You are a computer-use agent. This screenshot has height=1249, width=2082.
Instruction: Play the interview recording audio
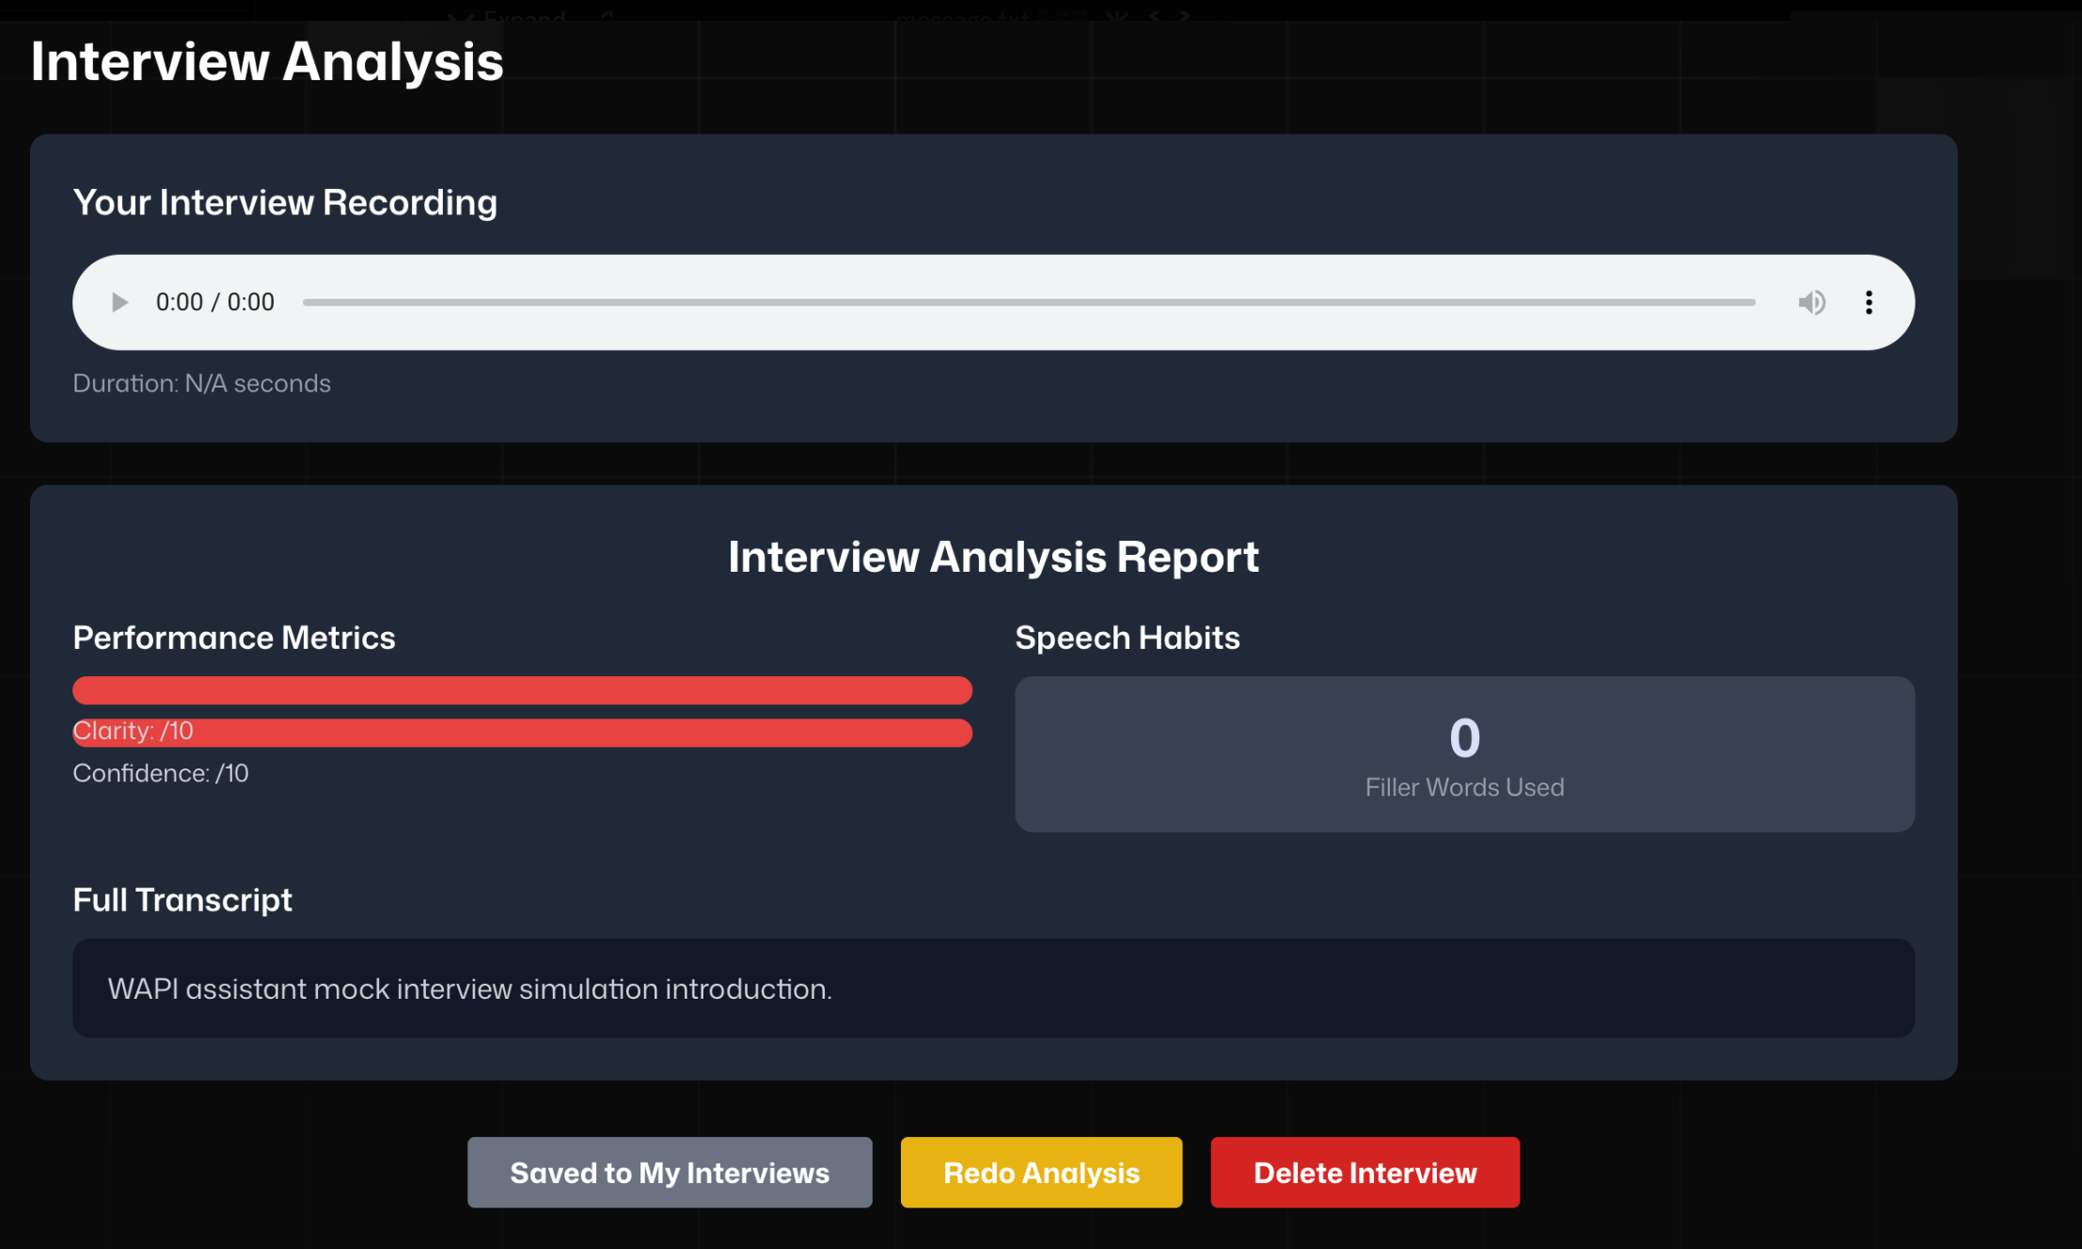119,302
